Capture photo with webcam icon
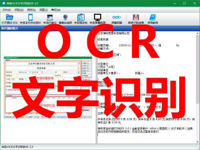The image size is (200, 150). click(65, 17)
